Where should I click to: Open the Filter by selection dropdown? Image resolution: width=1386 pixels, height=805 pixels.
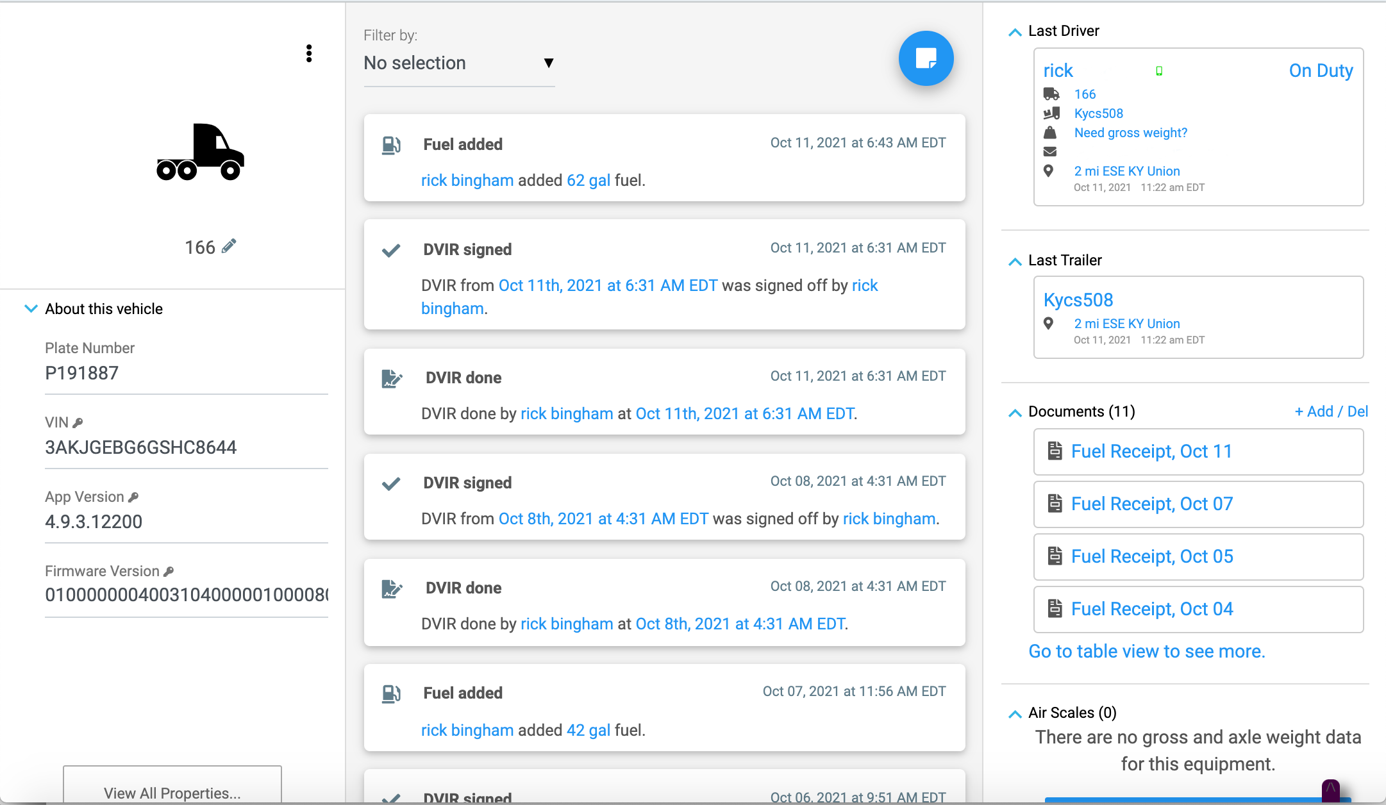point(458,63)
